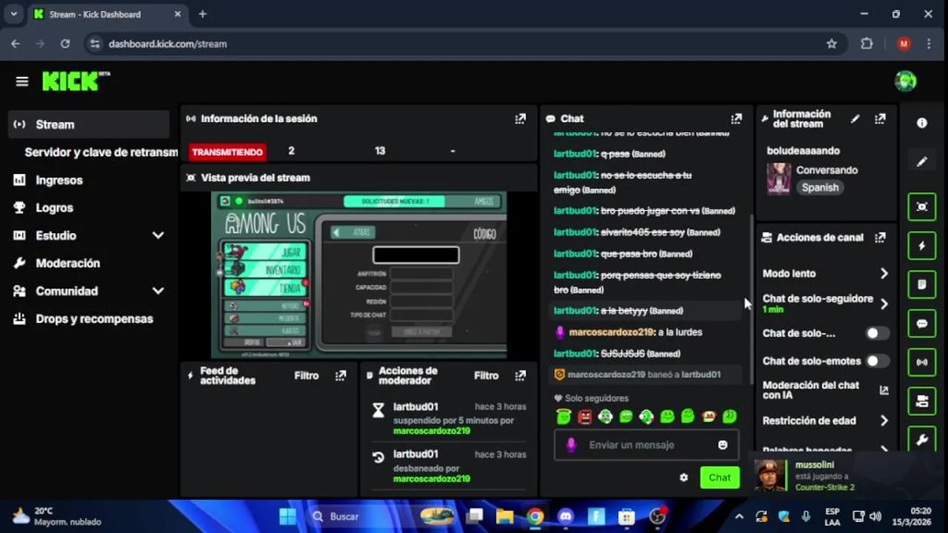Open marcoscardozo219 link in suspension entry
The image size is (948, 533).
point(432,431)
